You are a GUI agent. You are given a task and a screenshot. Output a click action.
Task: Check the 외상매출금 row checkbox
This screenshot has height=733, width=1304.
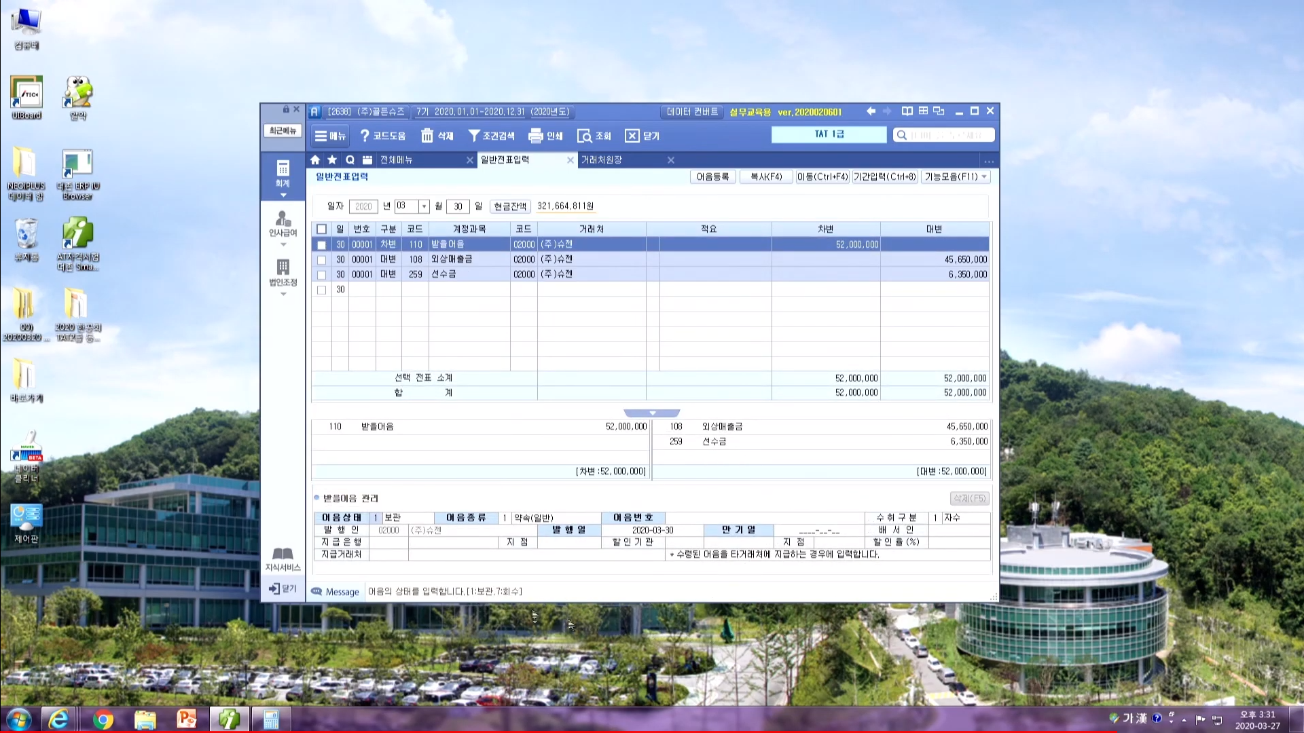click(322, 260)
